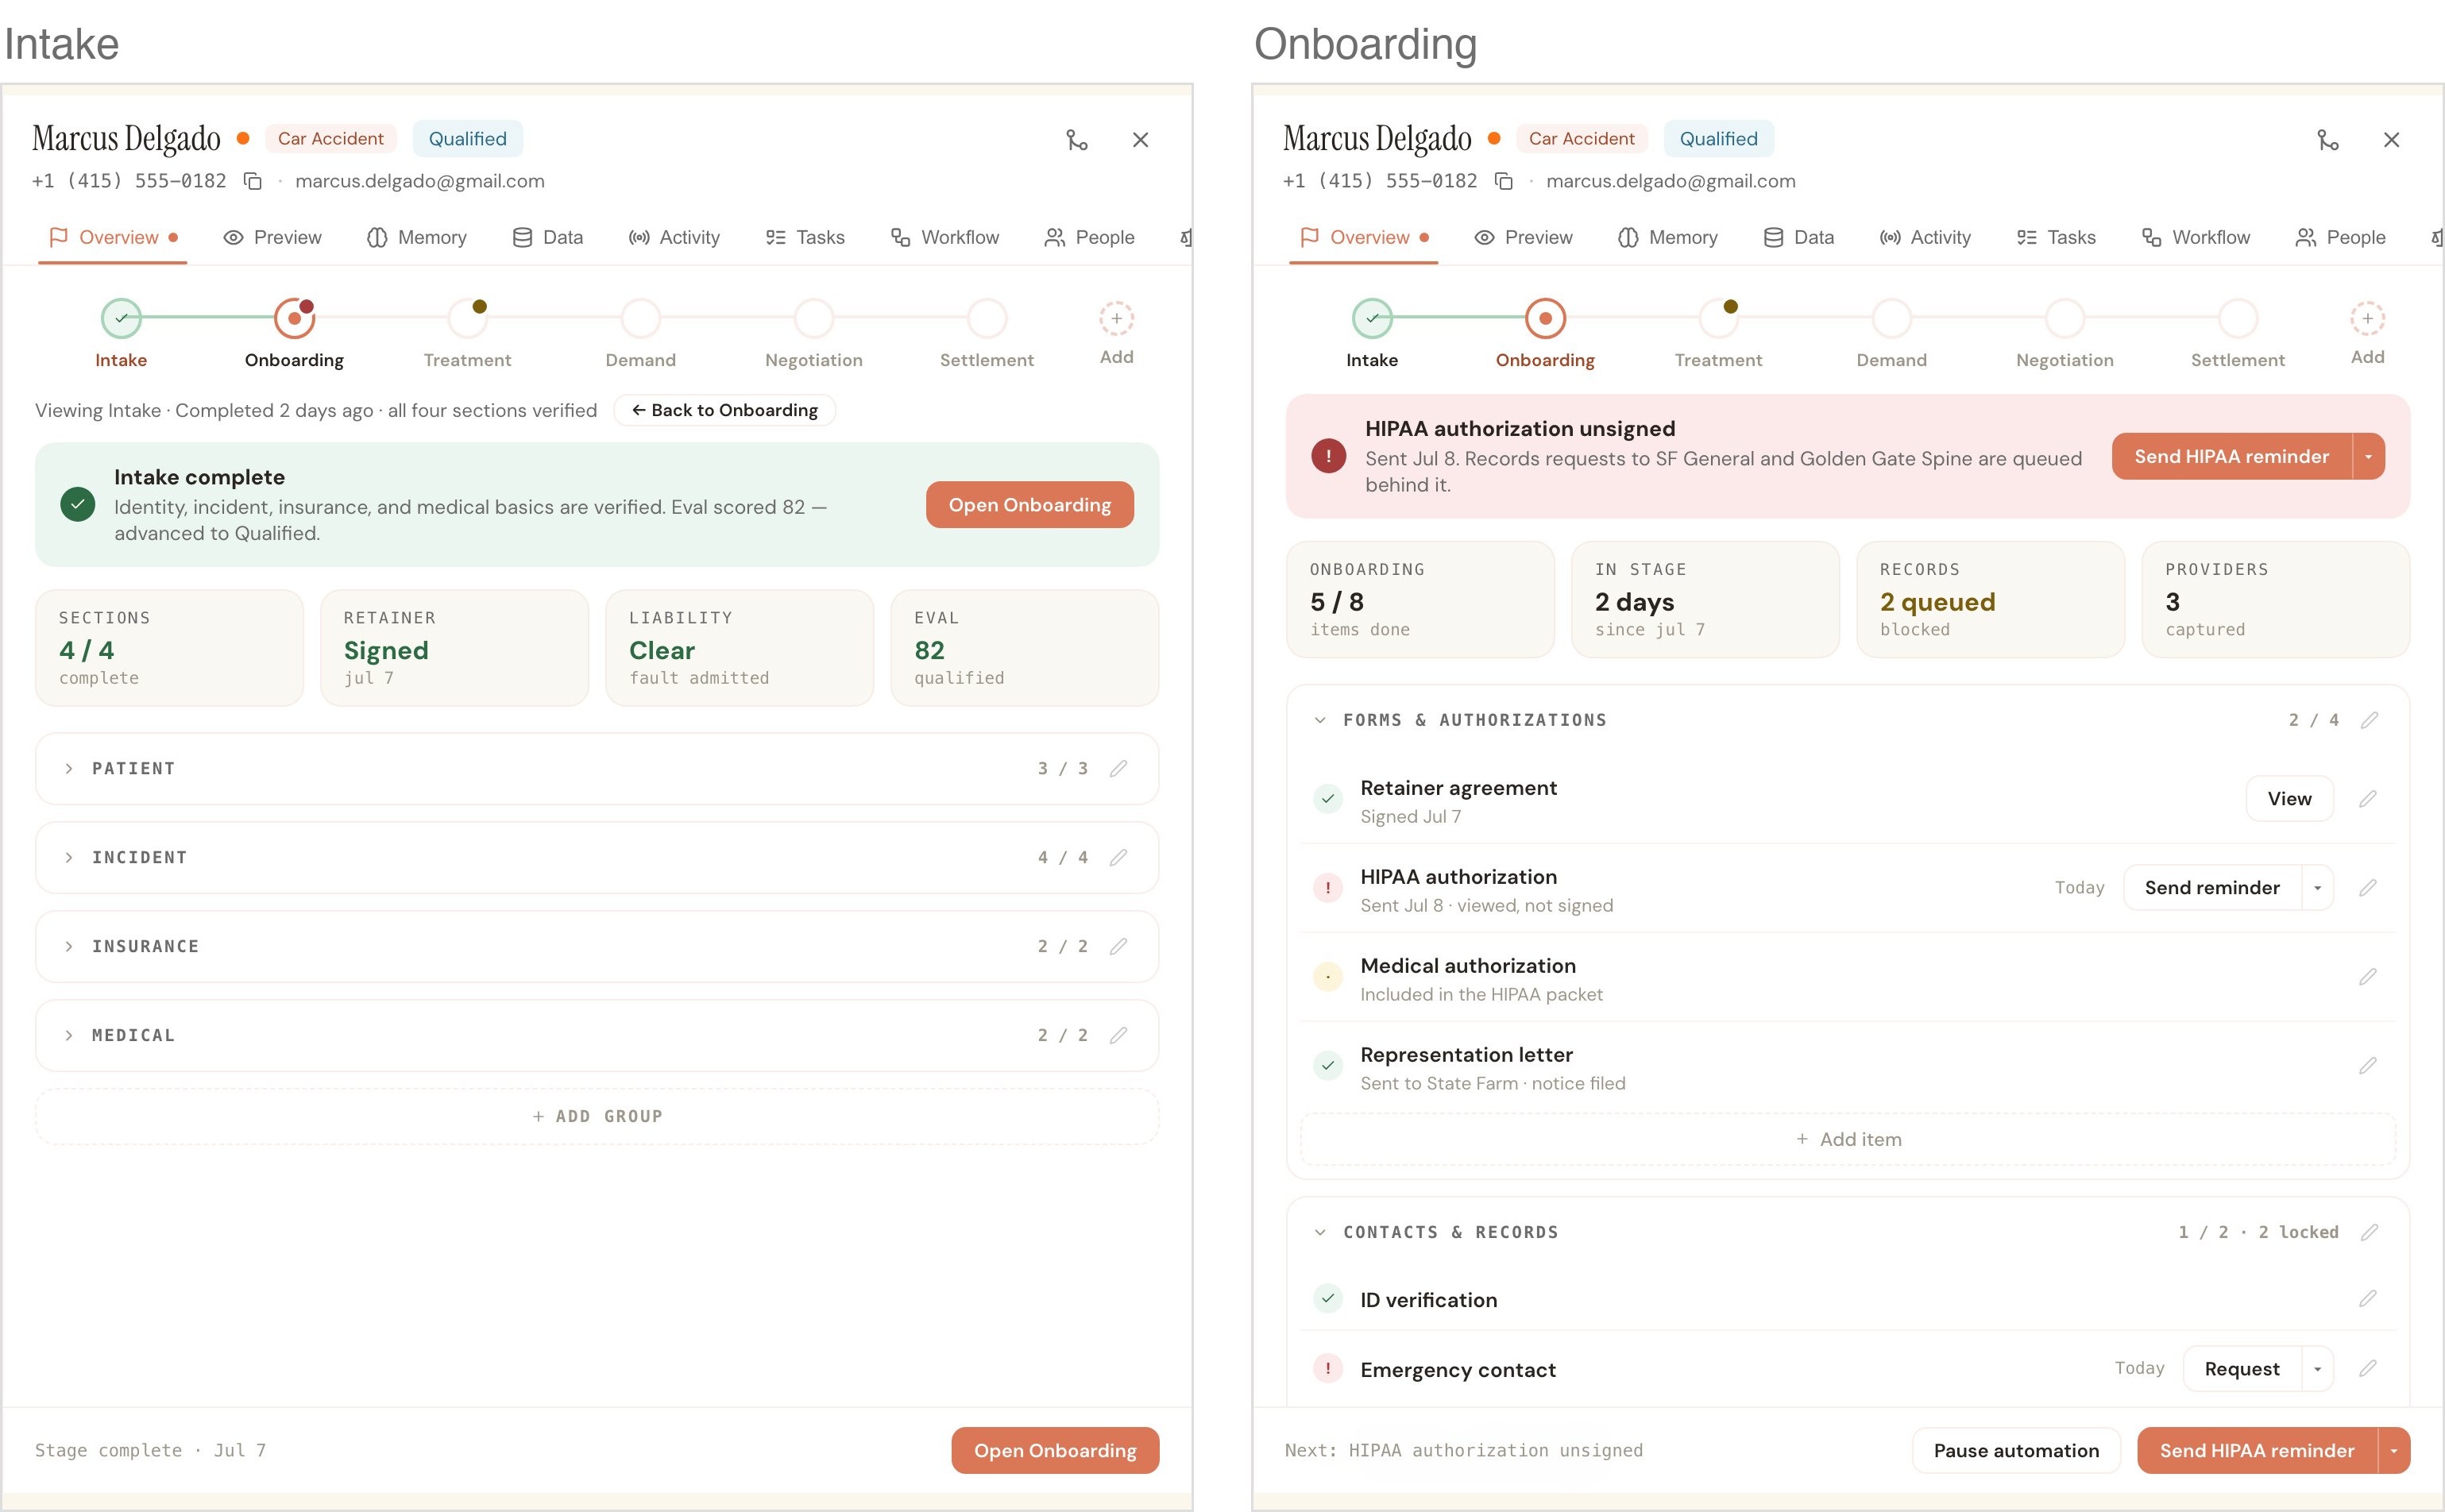This screenshot has height=1512, width=2445.
Task: Open Memory tab in Intake panel
Action: pos(417,237)
